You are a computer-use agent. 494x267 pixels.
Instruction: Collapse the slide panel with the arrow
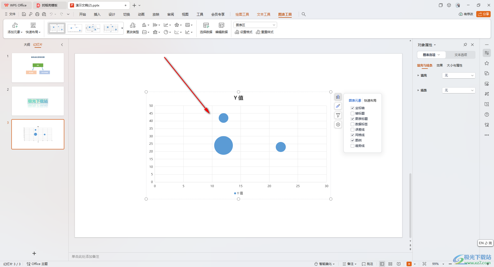point(62,45)
